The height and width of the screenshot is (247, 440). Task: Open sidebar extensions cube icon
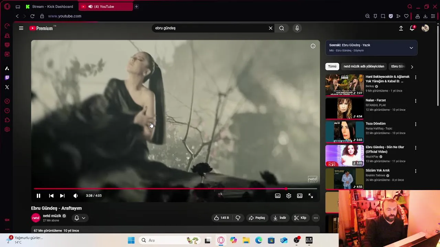(x=7, y=120)
